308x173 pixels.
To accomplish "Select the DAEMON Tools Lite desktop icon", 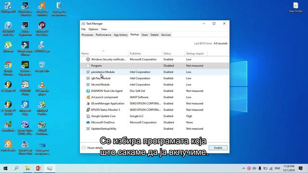I will [x=8, y=28].
